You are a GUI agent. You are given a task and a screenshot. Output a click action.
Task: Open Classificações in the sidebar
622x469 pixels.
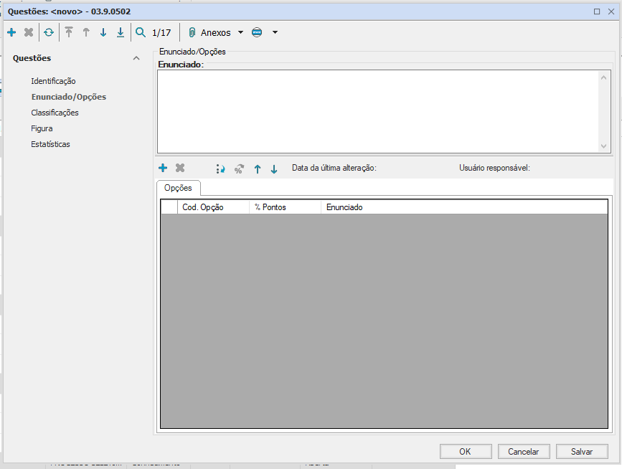55,113
